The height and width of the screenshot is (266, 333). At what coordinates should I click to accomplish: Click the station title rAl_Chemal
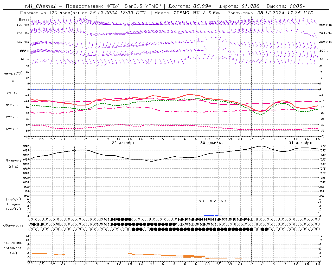pyautogui.click(x=40, y=6)
